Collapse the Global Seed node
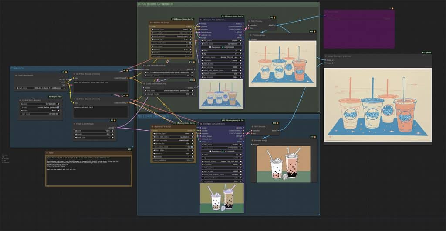 click(20, 100)
